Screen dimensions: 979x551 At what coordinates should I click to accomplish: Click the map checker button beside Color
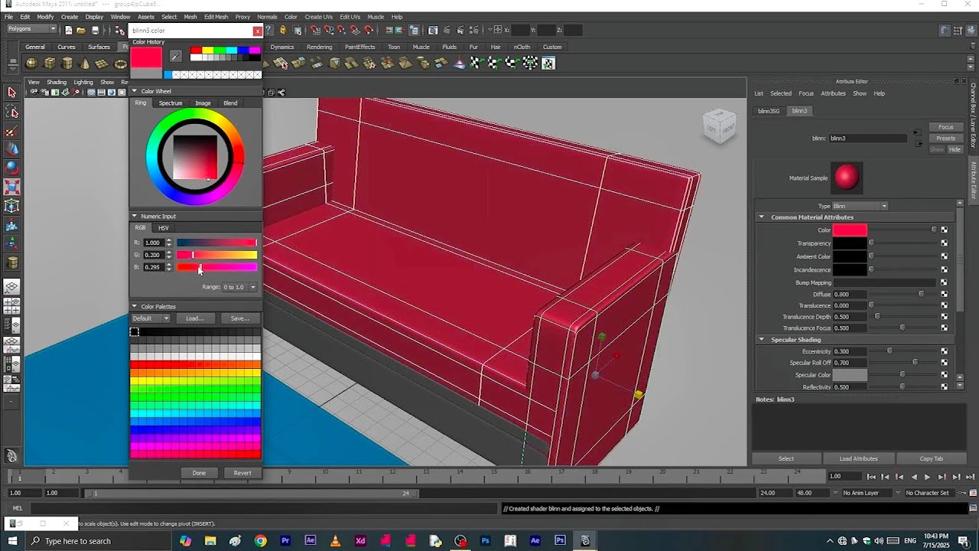(945, 230)
